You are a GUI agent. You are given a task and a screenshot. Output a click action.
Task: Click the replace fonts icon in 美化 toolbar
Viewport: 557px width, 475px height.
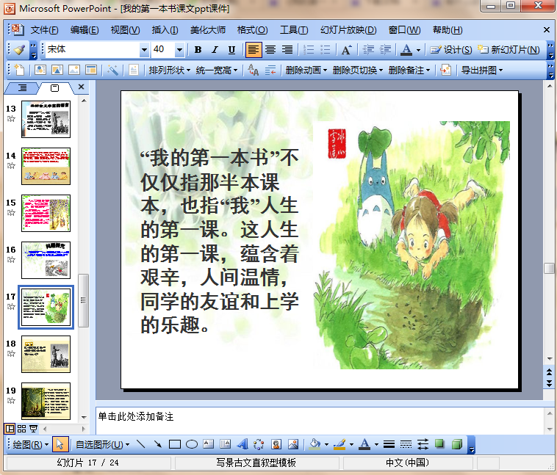pos(254,70)
